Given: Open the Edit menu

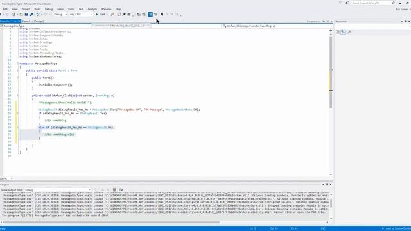Looking at the screenshot, I should pos(5,9).
